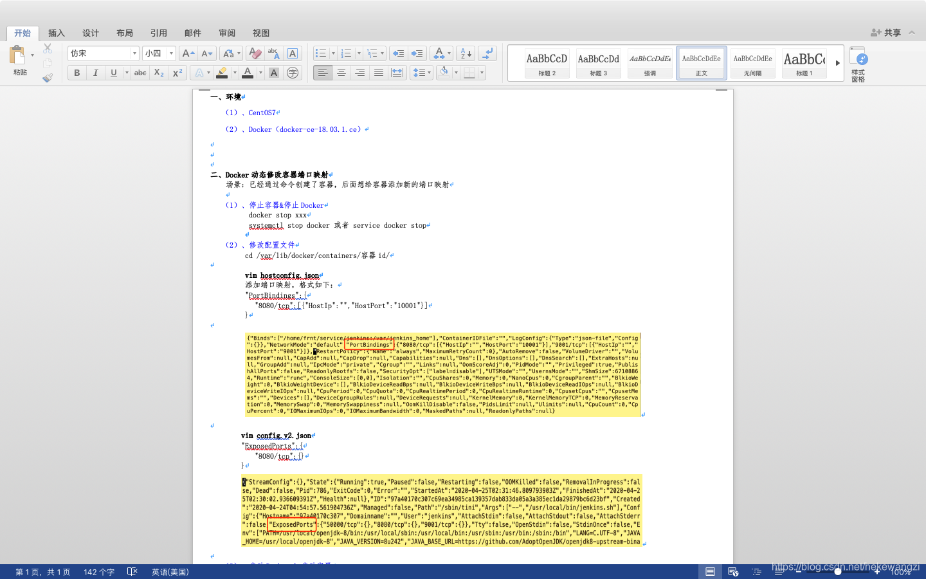Switch to the 插入 (Insert) tab
Image resolution: width=926 pixels, height=579 pixels.
57,33
